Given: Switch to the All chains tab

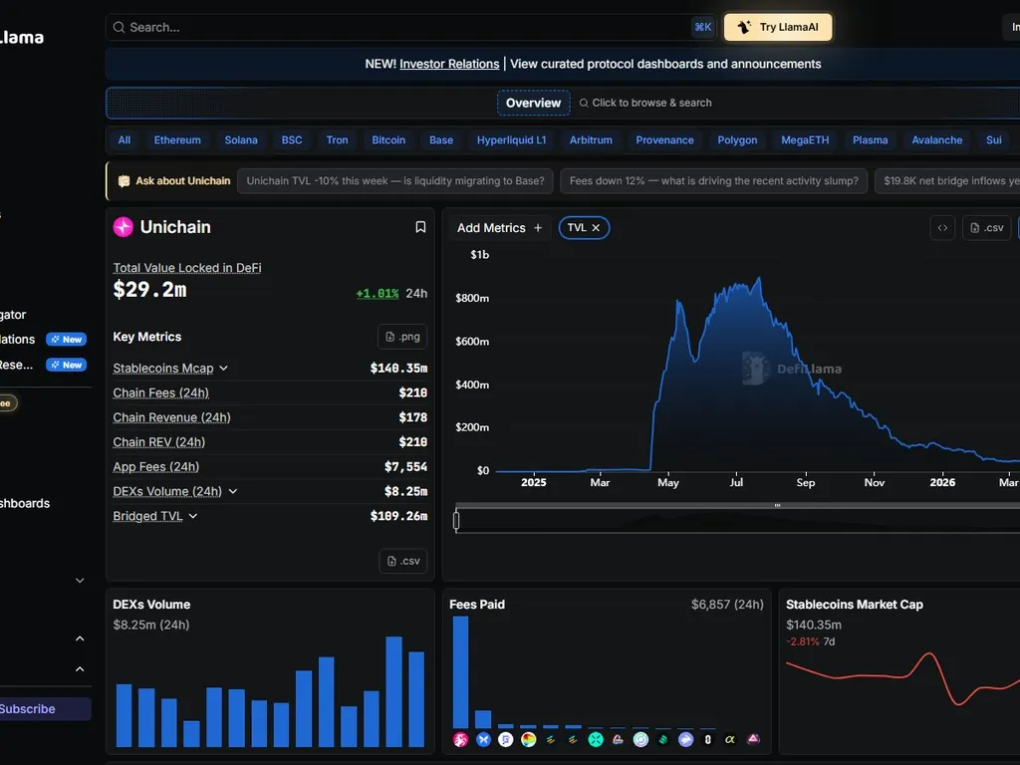Looking at the screenshot, I should tap(125, 139).
